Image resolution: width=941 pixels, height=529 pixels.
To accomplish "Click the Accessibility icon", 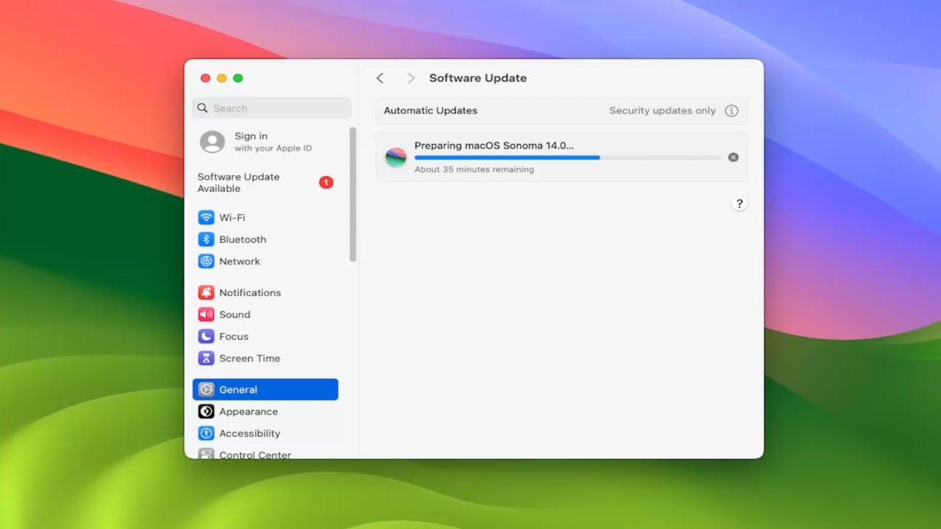I will click(206, 433).
